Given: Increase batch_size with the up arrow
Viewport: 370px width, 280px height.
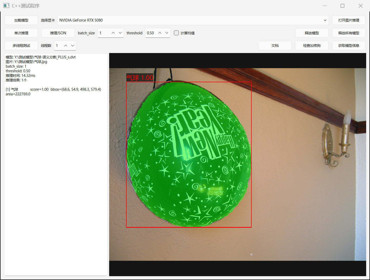Looking at the screenshot, I should click(113, 33).
